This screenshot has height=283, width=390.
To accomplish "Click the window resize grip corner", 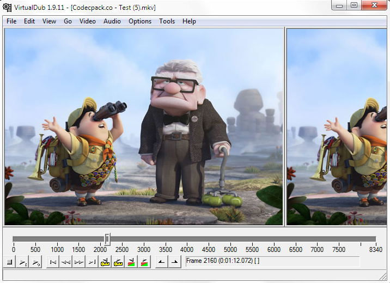I will pos(383,276).
